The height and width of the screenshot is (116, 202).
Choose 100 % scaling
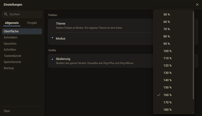click(173, 51)
